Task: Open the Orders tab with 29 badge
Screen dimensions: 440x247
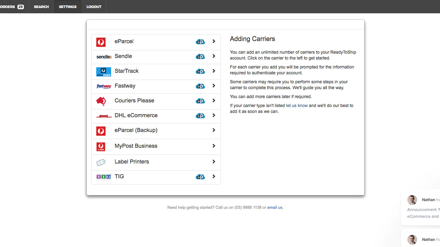Action: coord(12,7)
